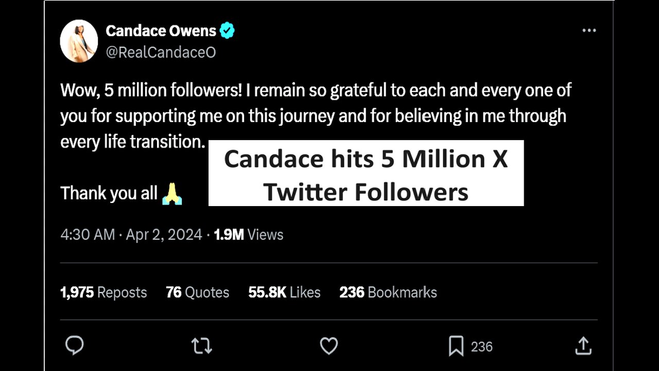Screen dimensions: 659x371
Task: Click the white '5 Million X' caption box
Action: (366, 173)
